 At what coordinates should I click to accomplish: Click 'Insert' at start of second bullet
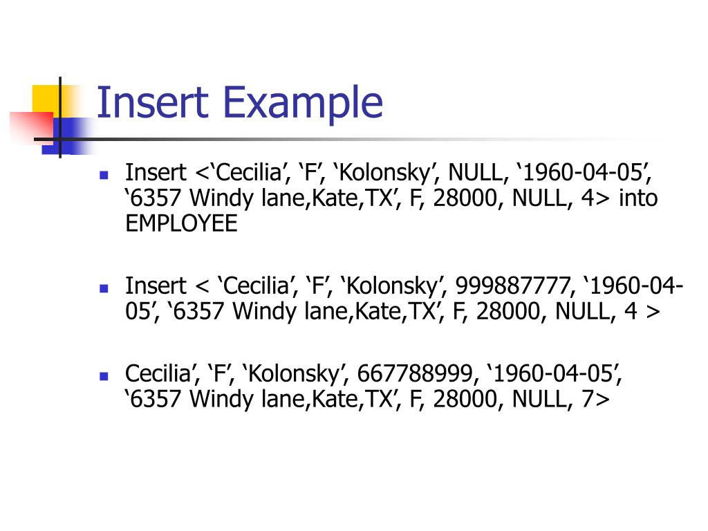156,286
